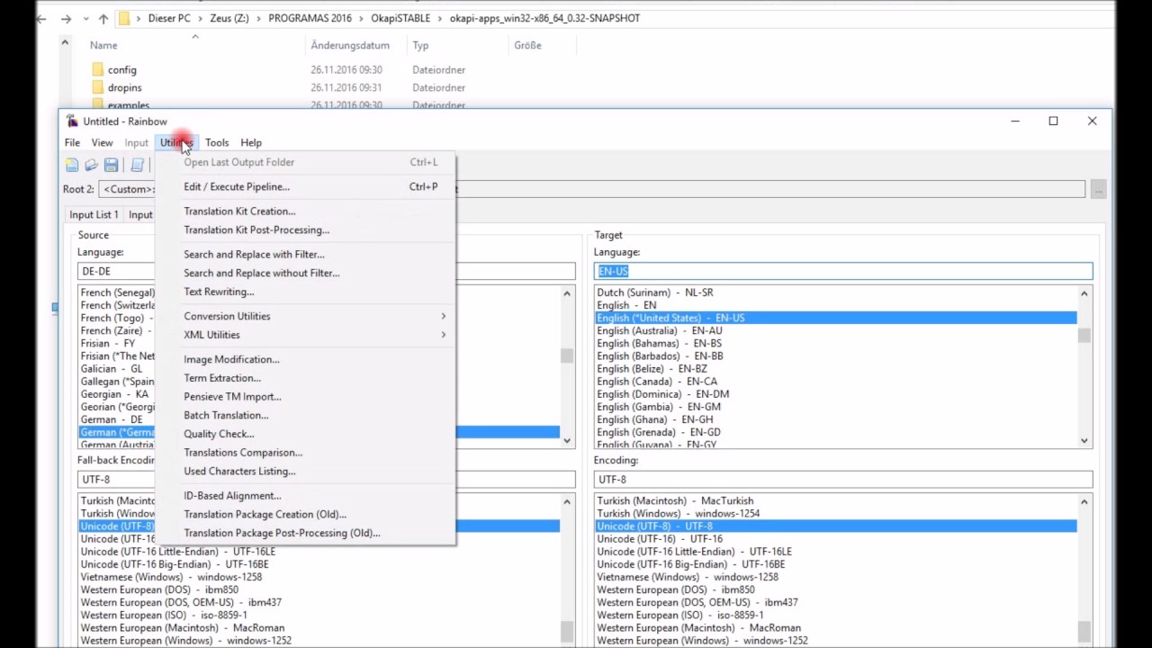Sort Explorer by Größe column
The height and width of the screenshot is (648, 1152).
tap(527, 45)
